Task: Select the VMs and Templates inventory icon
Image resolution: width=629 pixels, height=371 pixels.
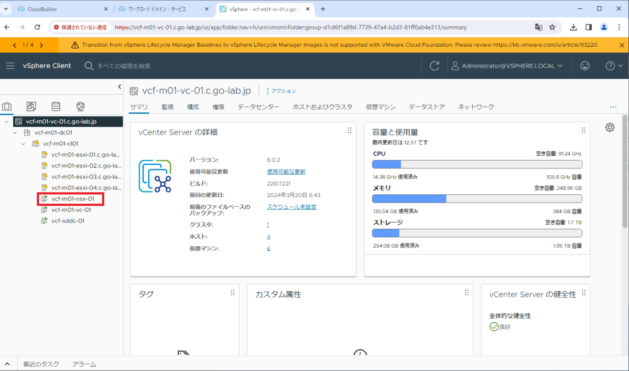Action: pyautogui.click(x=31, y=107)
